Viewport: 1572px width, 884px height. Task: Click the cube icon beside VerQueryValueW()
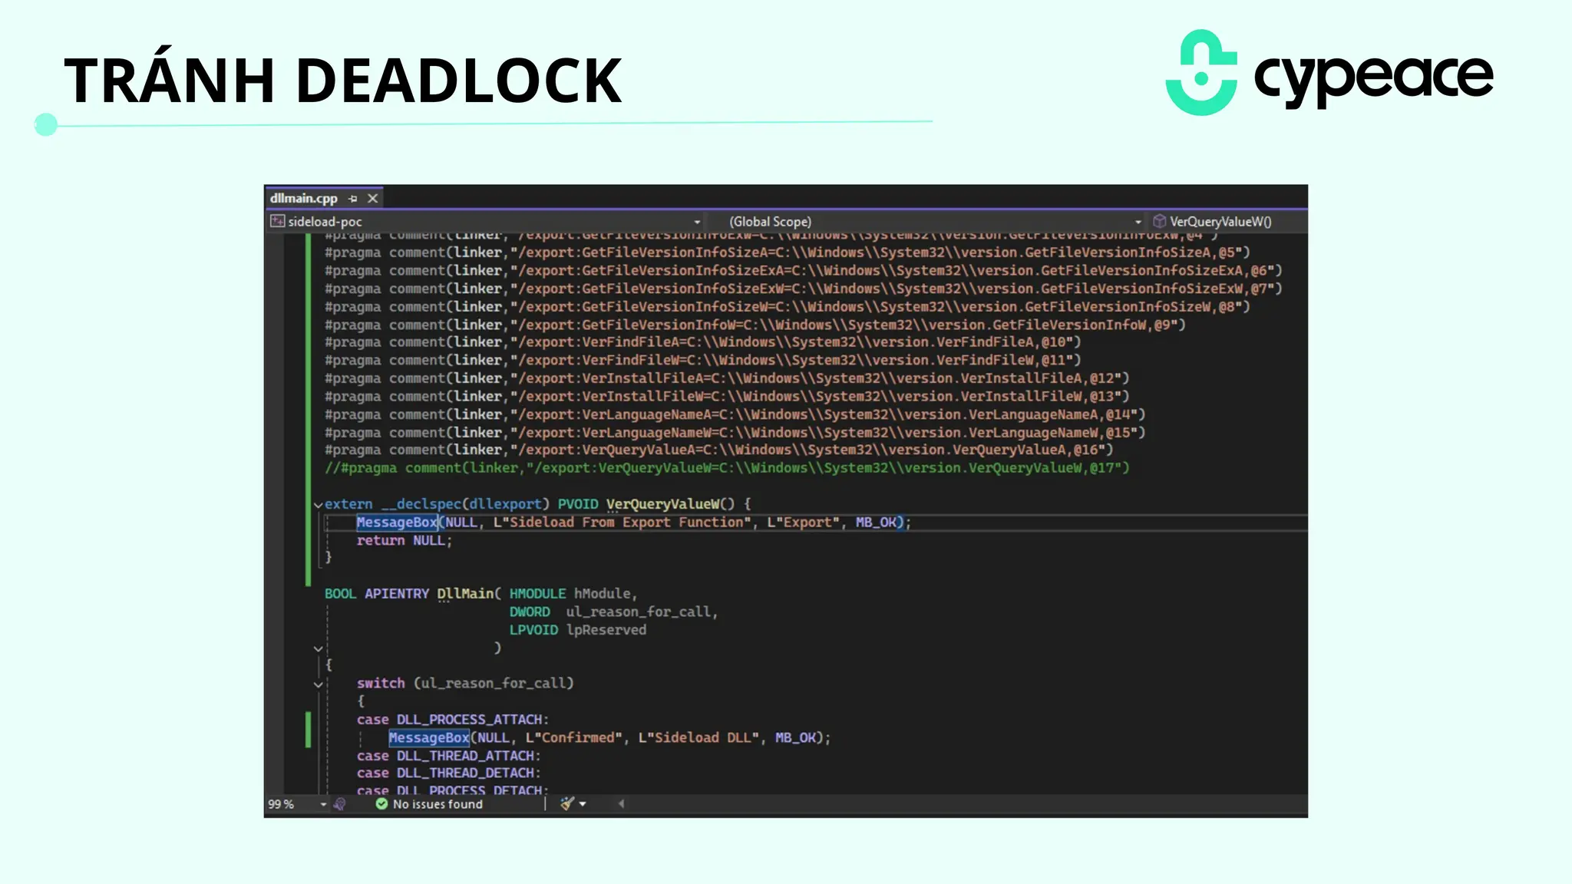point(1159,222)
